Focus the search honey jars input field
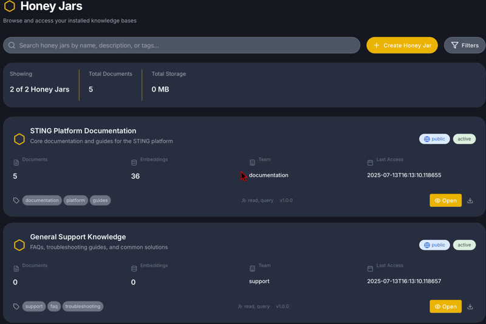 click(182, 46)
